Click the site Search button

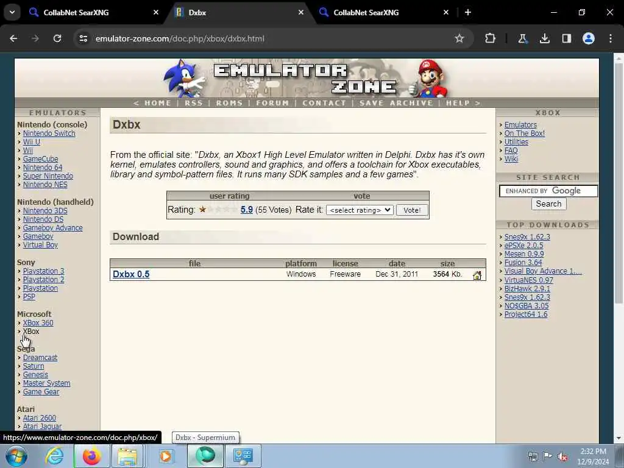tap(548, 204)
